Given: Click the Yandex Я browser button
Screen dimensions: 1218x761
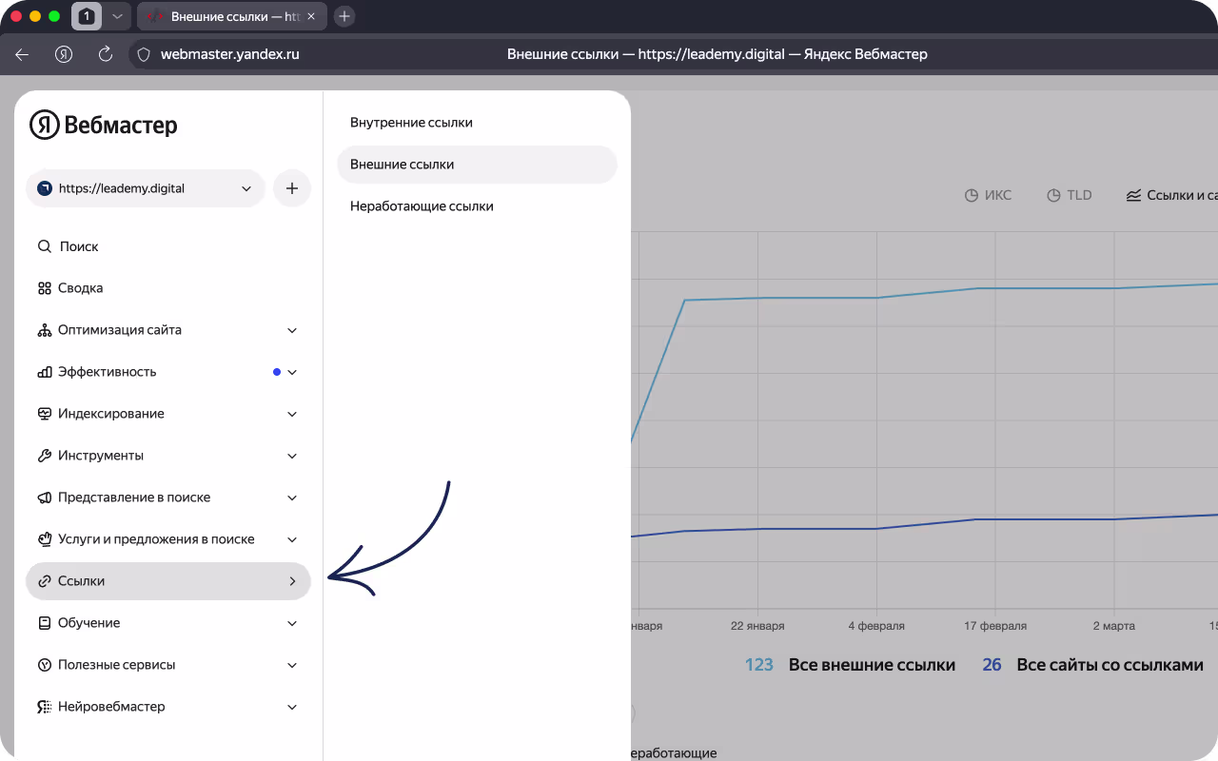Looking at the screenshot, I should tap(64, 54).
